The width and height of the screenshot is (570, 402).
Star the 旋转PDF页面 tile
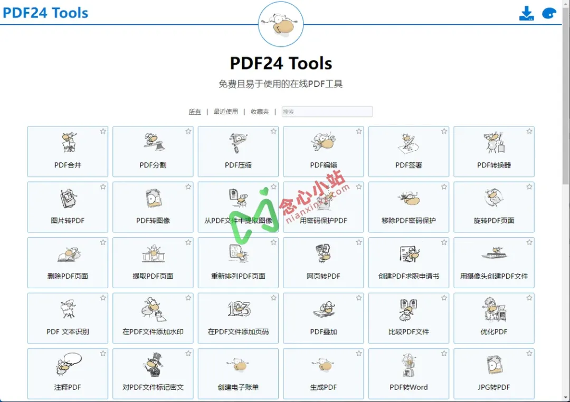[x=529, y=187]
